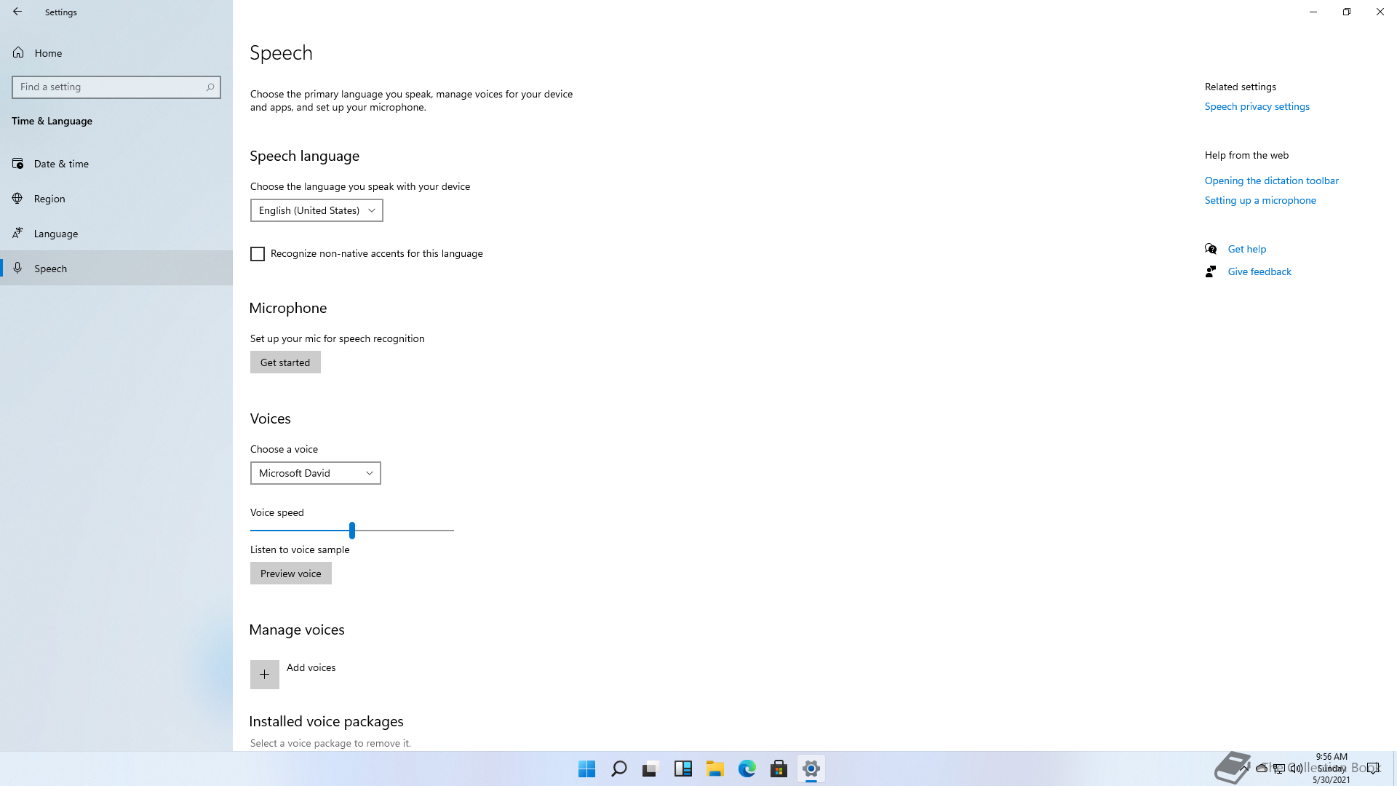Open Speech privacy settings link
The height and width of the screenshot is (786, 1397).
(1257, 106)
